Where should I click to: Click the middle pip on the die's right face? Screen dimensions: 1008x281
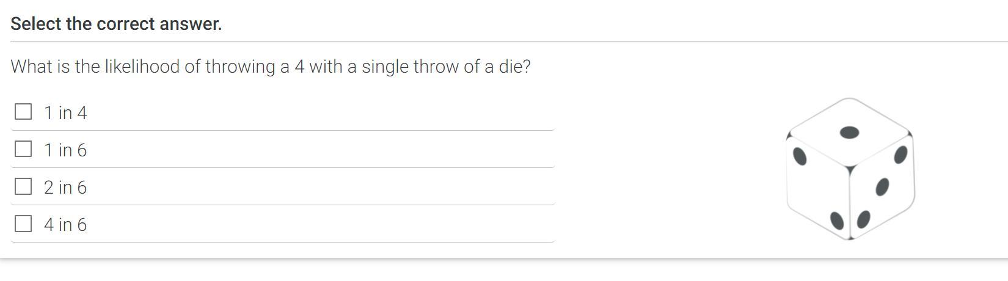pos(882,187)
